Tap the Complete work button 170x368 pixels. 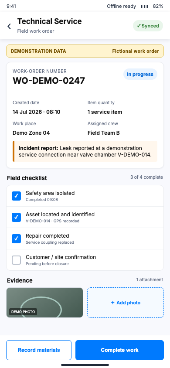click(119, 350)
